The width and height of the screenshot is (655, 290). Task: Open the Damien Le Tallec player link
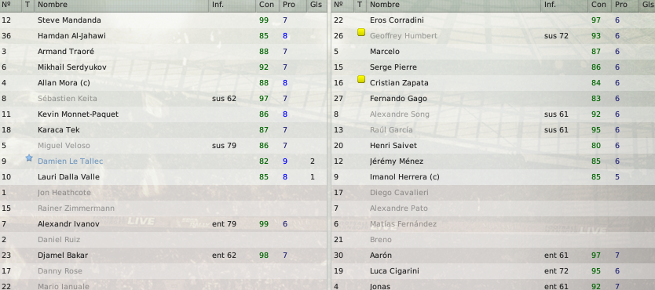[70, 161]
